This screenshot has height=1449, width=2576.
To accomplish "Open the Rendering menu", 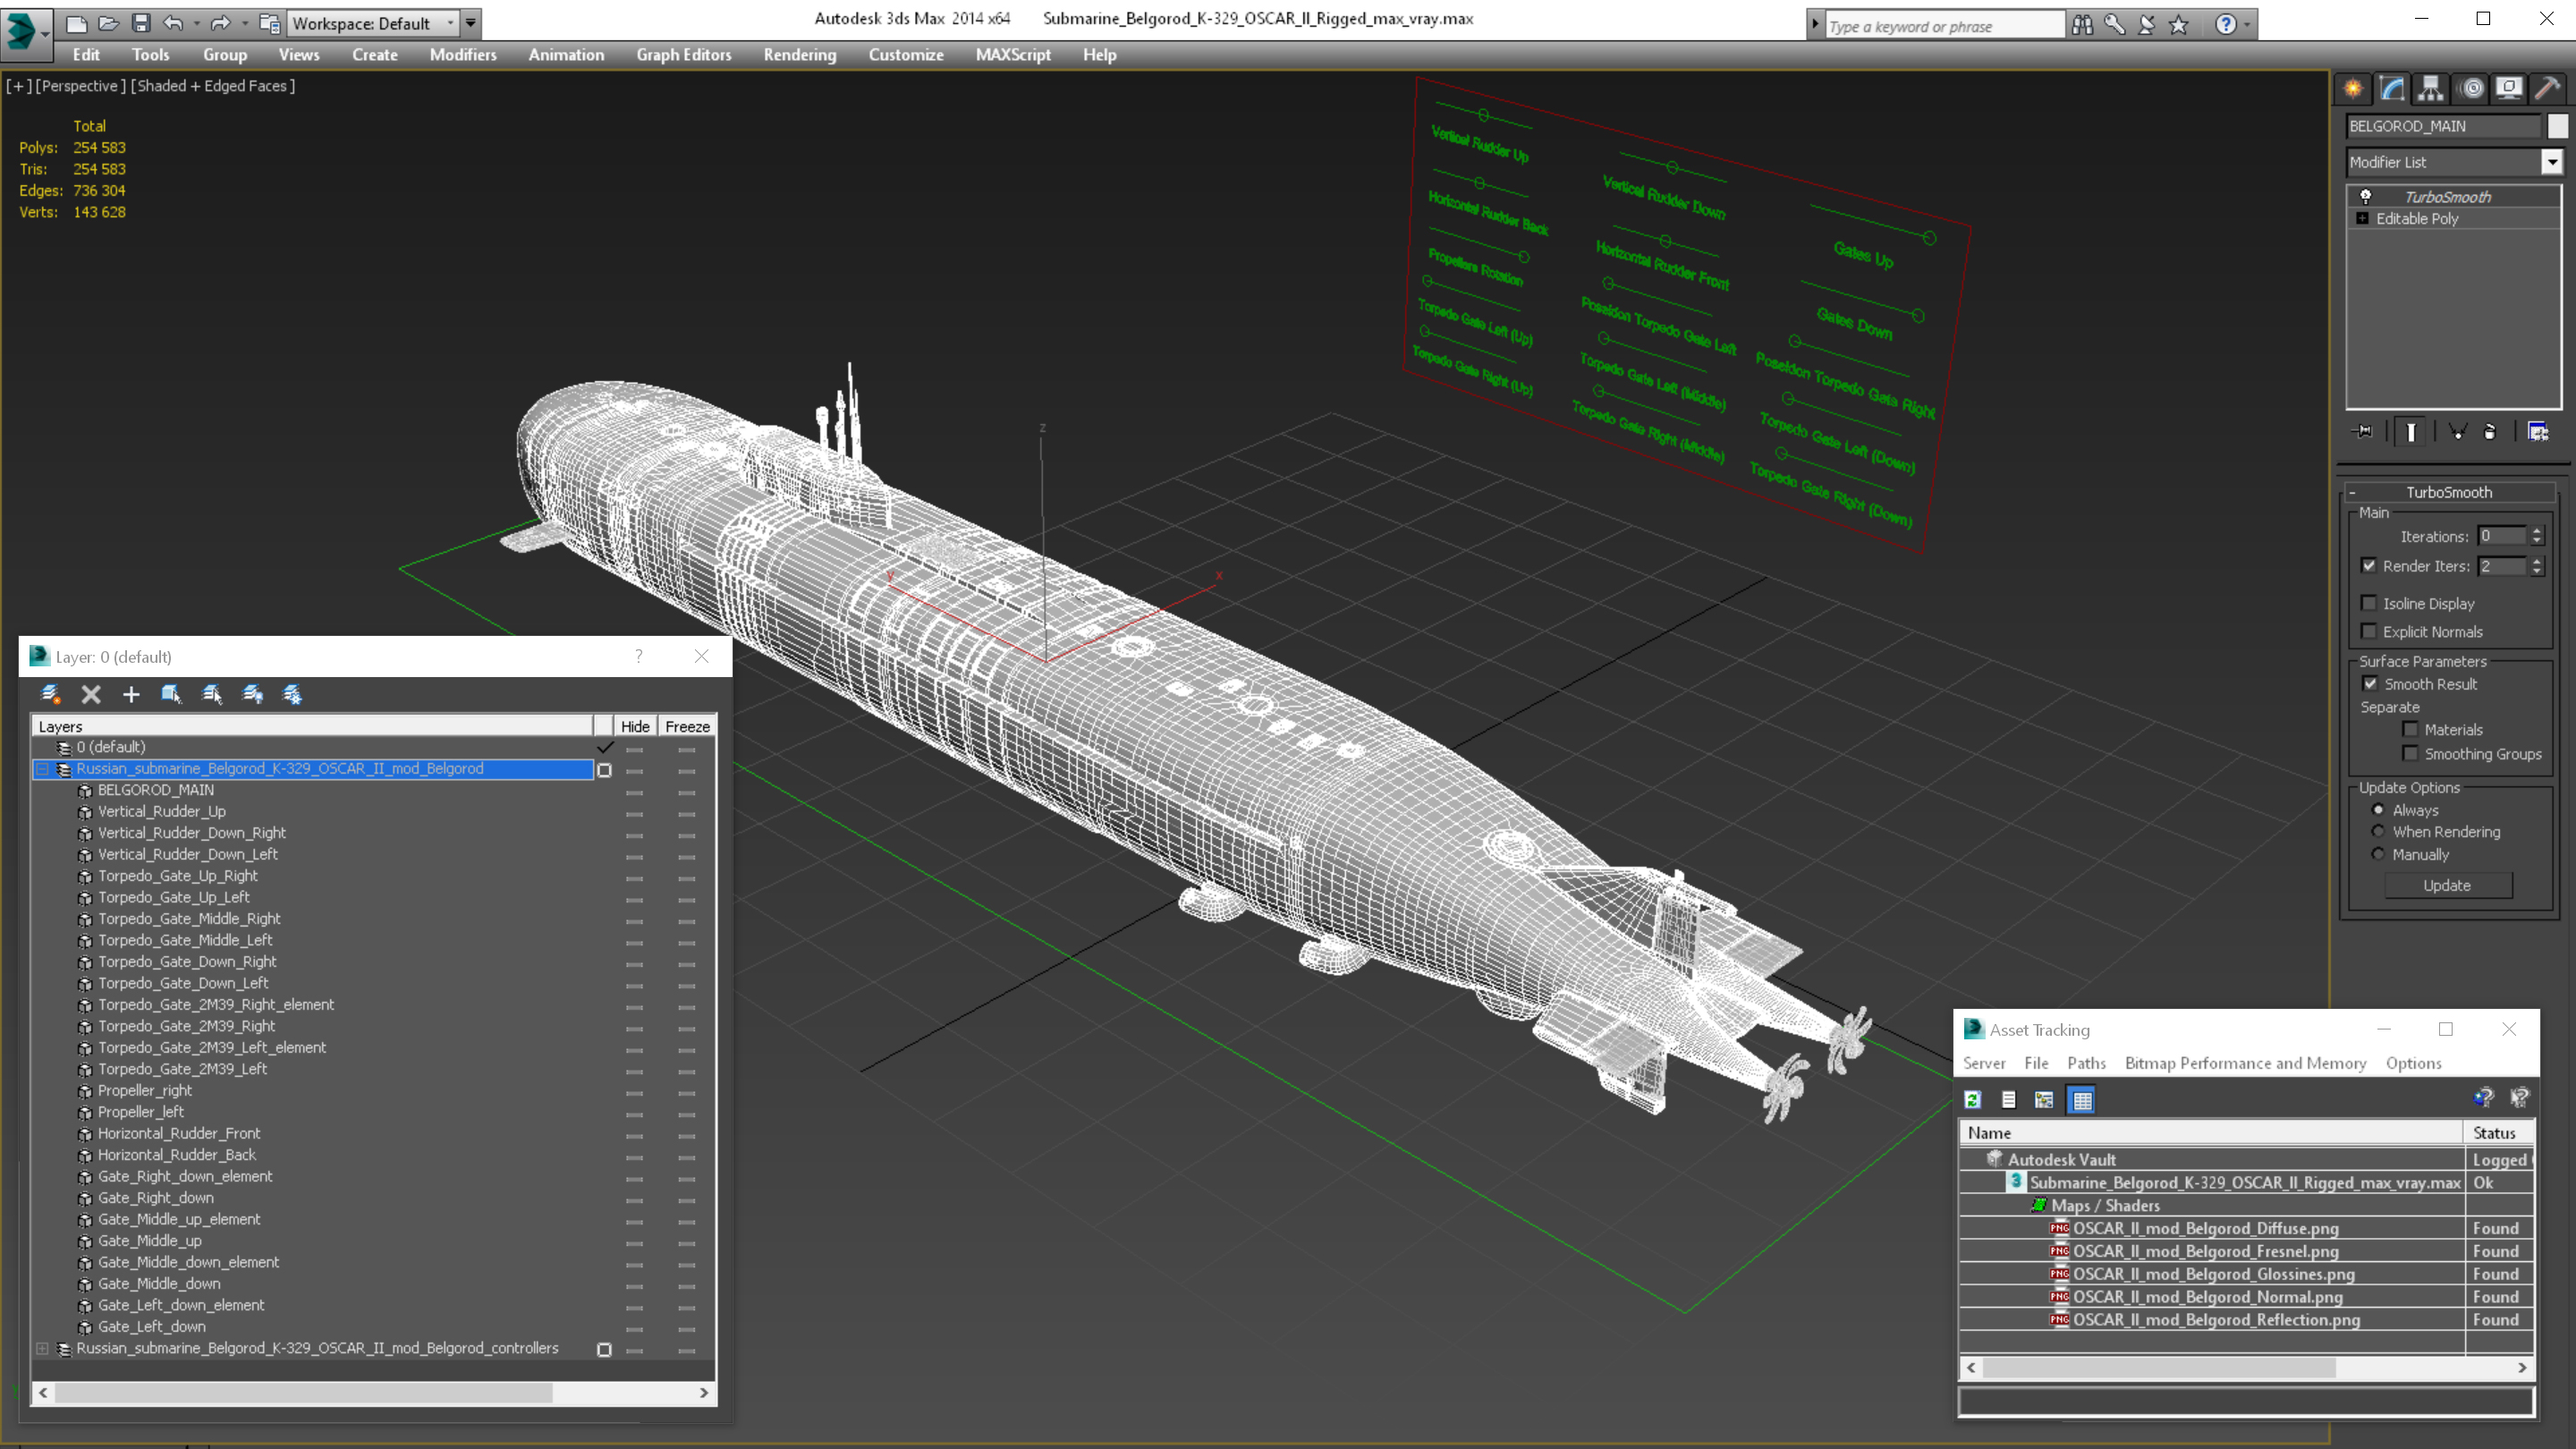I will 800,55.
